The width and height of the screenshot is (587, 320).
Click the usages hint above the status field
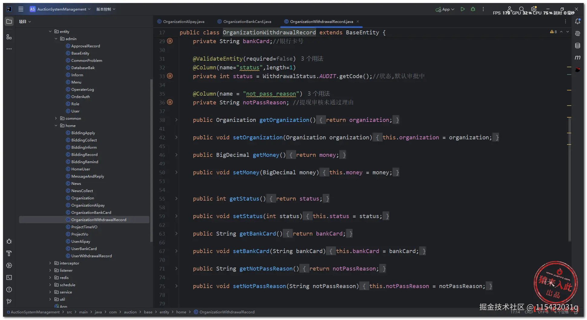click(x=312, y=59)
